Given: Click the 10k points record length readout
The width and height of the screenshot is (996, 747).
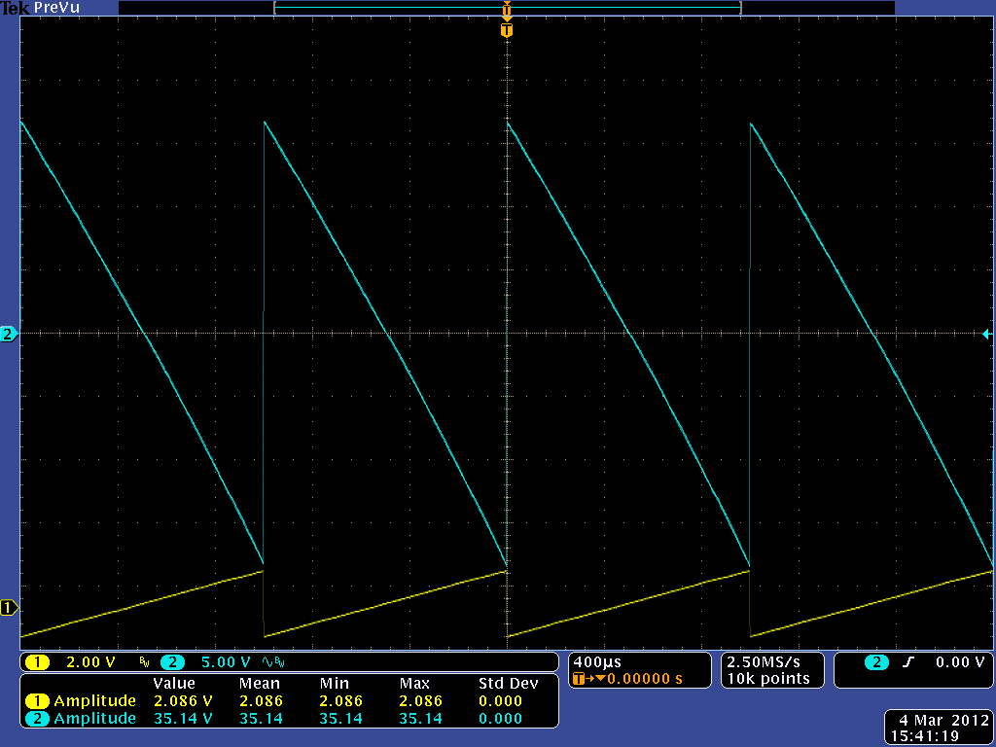Looking at the screenshot, I should point(768,679).
